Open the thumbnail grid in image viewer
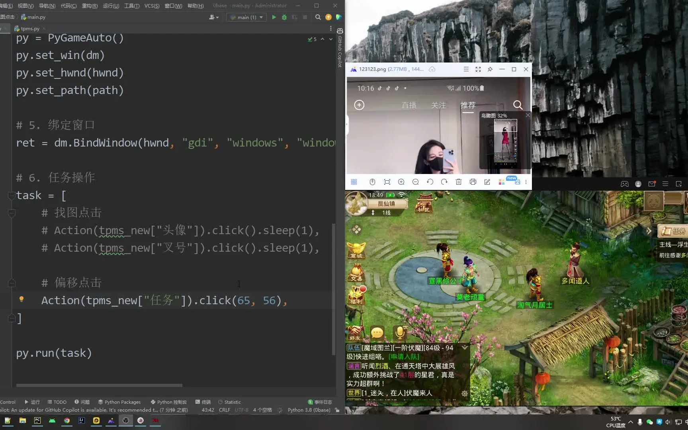 click(354, 182)
